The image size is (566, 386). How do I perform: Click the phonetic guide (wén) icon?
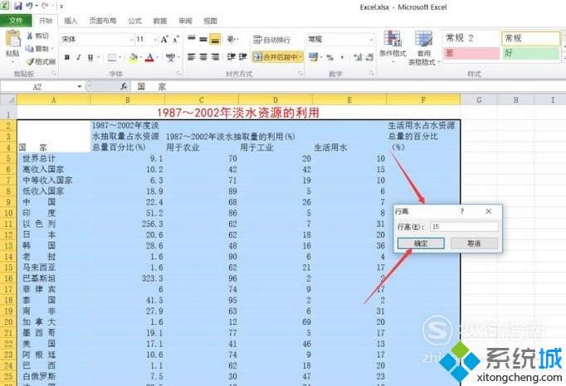170,57
